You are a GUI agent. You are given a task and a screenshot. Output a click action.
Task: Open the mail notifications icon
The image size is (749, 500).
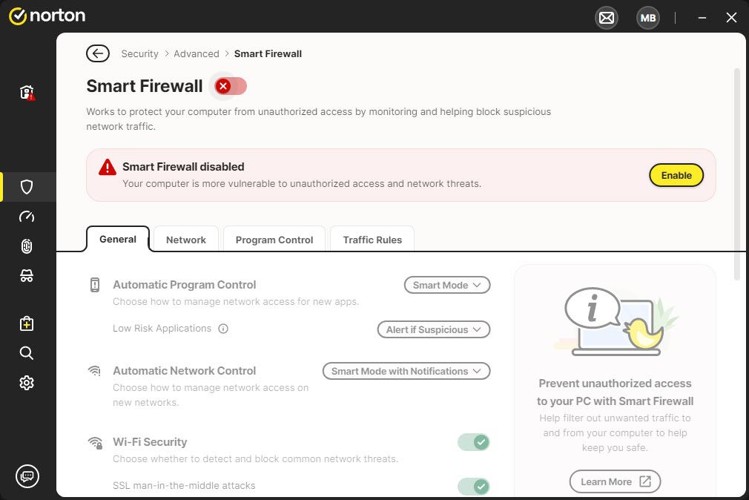coord(607,18)
